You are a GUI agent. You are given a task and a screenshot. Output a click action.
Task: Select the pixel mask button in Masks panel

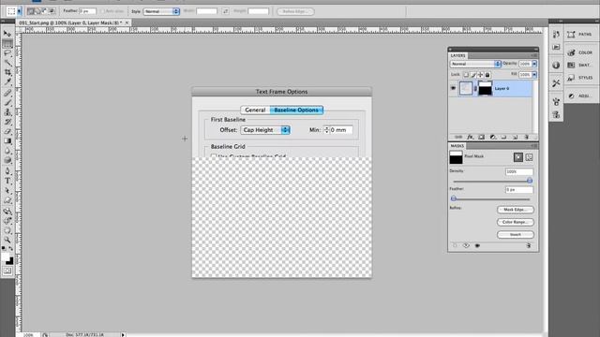coord(518,157)
